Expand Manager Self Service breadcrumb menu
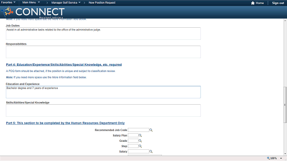 tap(66, 3)
